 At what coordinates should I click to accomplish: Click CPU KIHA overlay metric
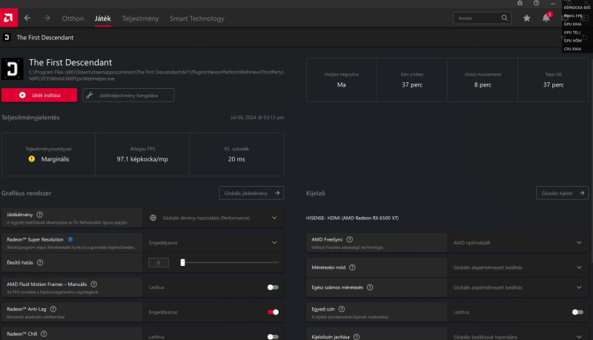[x=572, y=49]
